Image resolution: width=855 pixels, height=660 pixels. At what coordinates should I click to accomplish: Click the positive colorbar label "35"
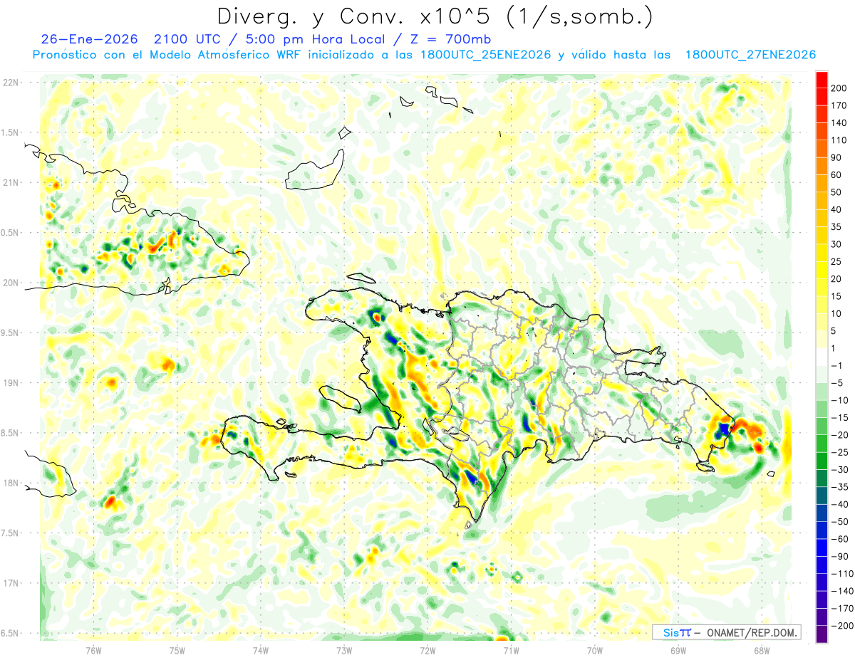point(837,227)
